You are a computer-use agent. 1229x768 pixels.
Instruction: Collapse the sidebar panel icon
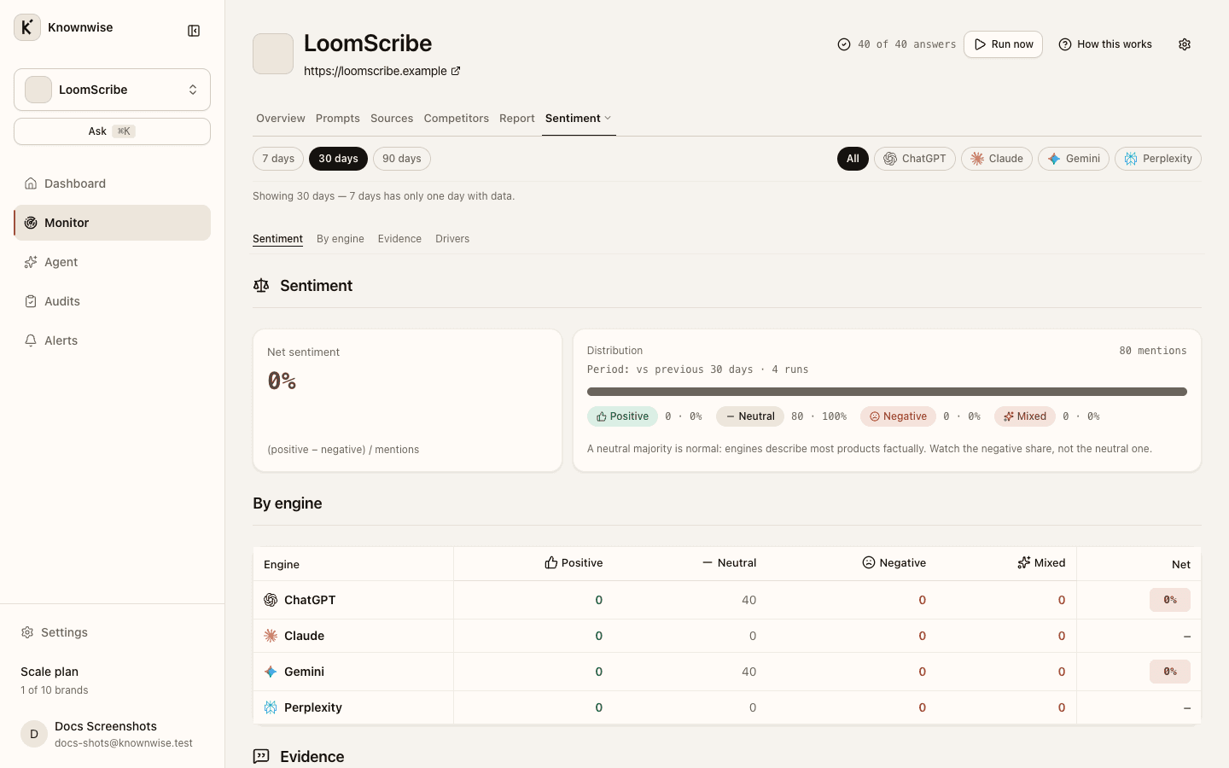click(194, 31)
